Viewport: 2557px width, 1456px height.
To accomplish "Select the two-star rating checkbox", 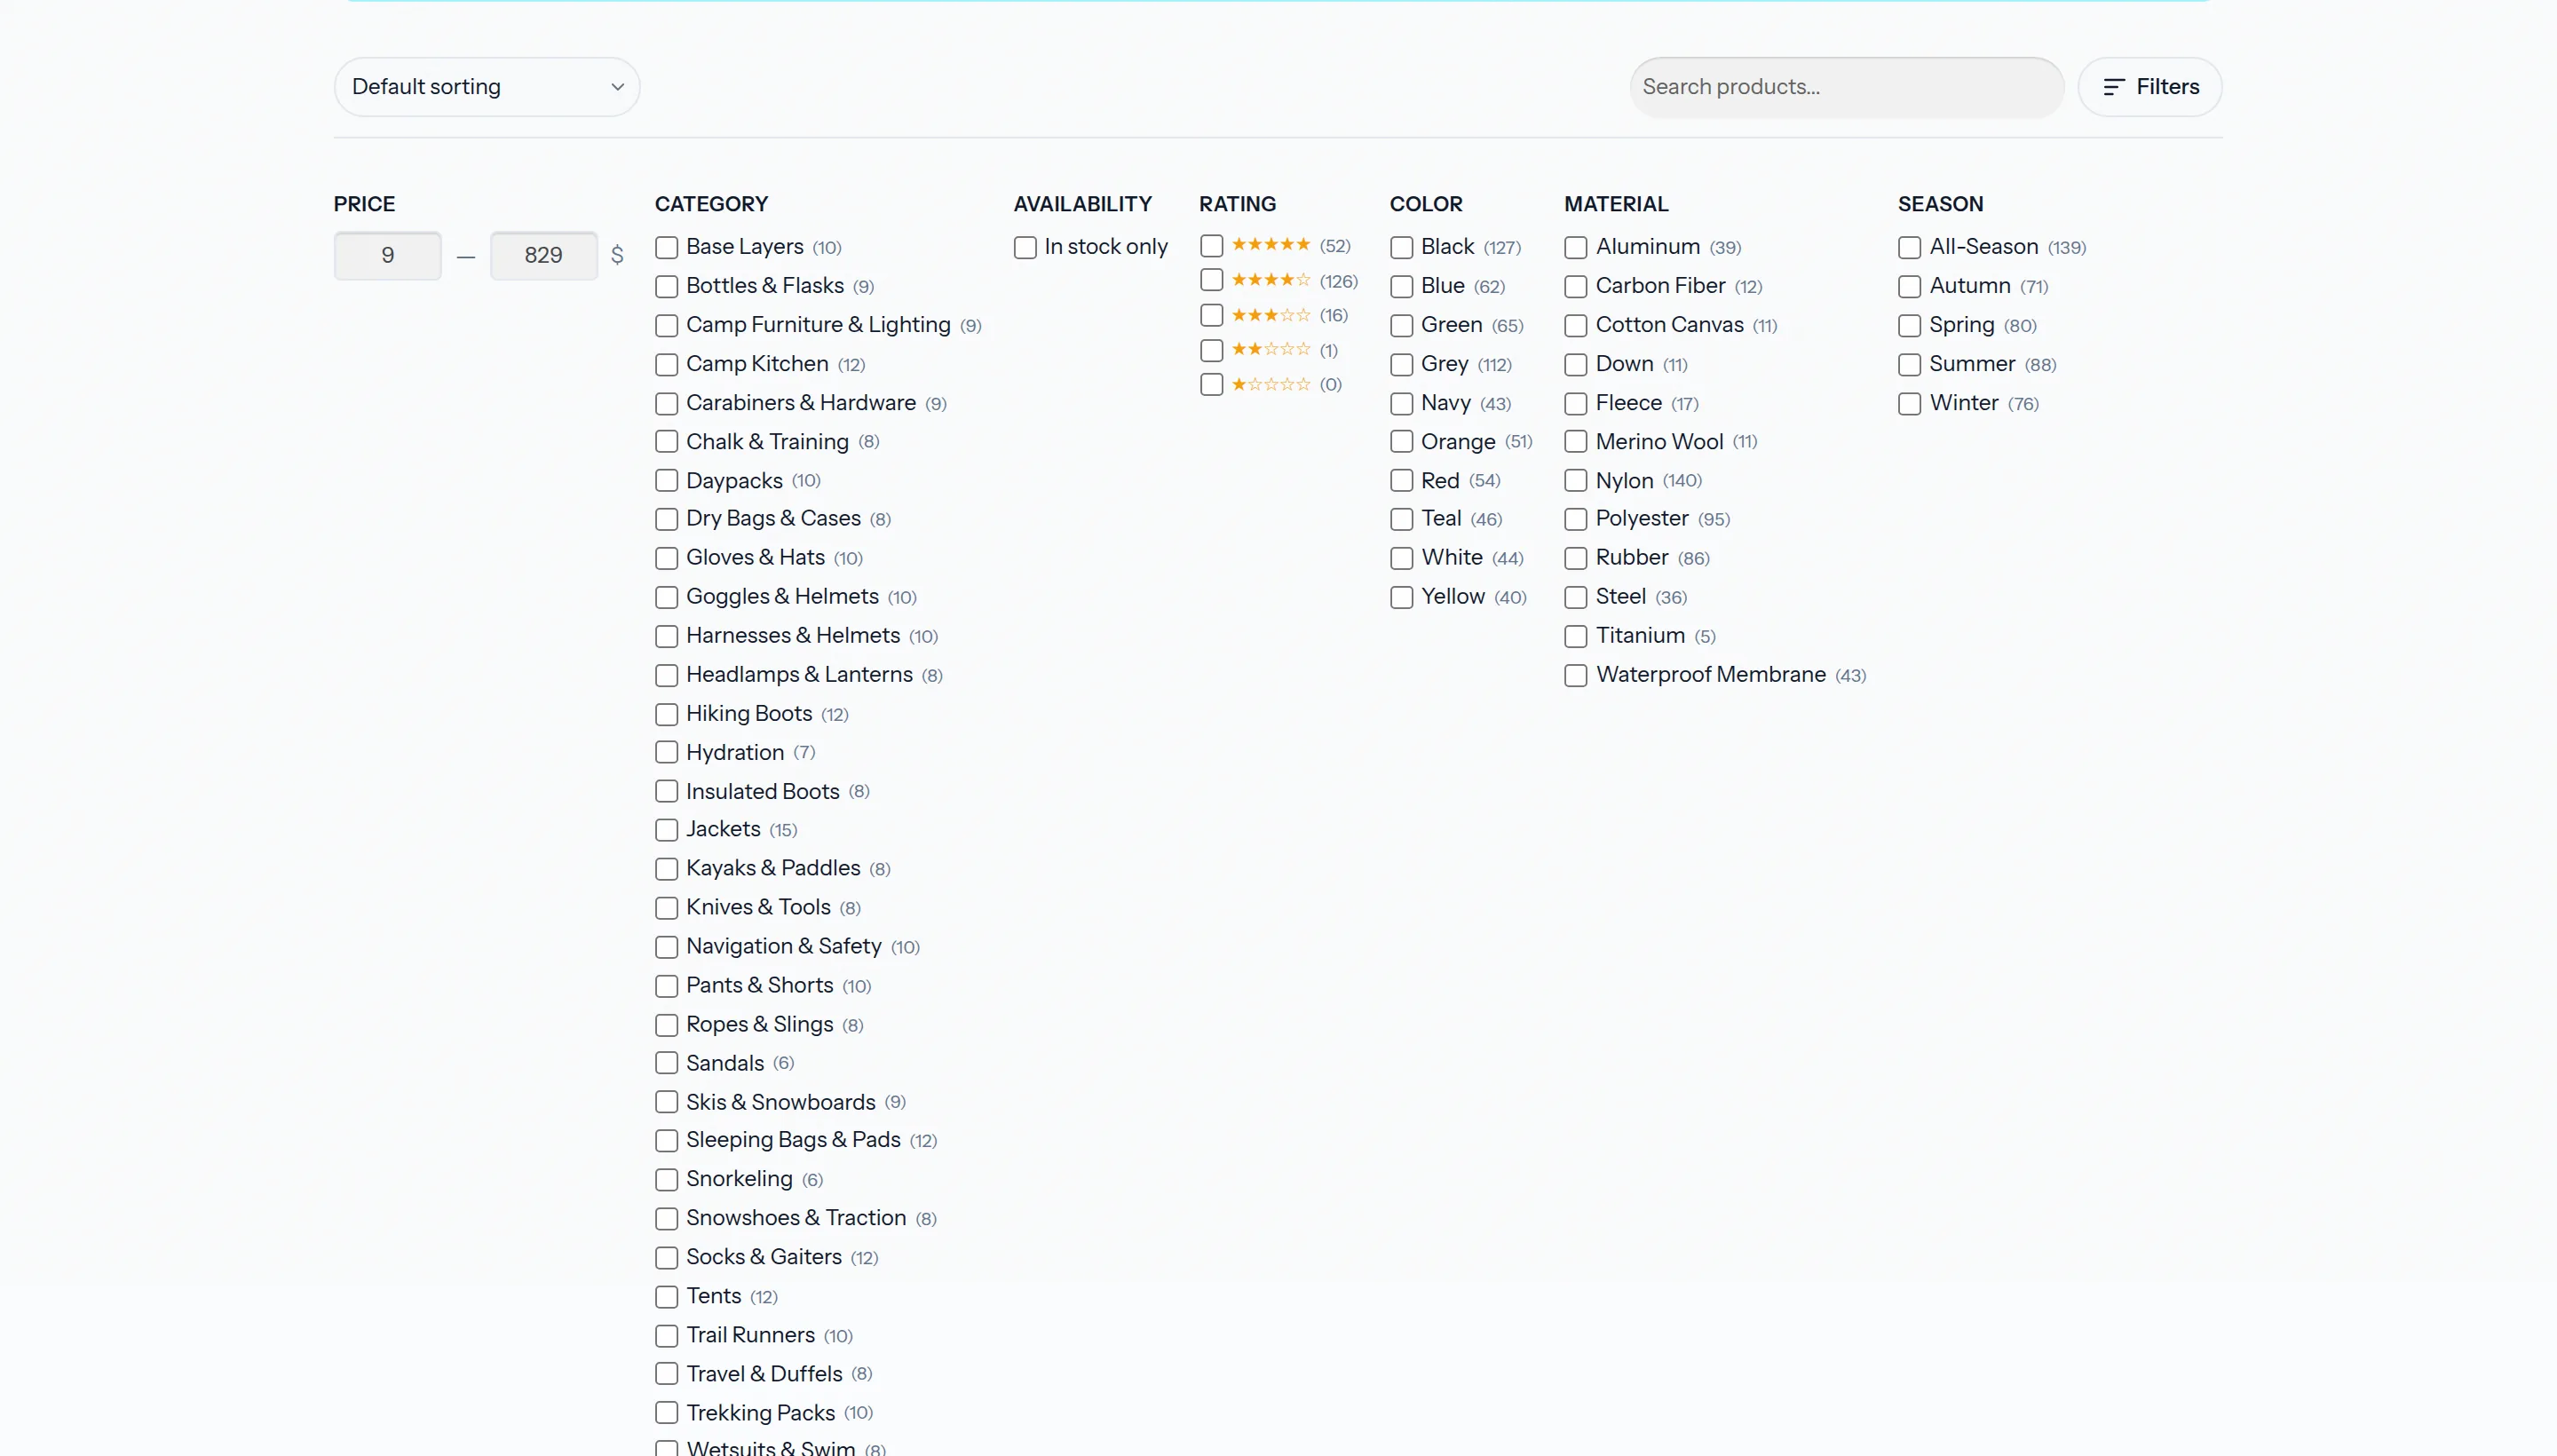I will pyautogui.click(x=1211, y=350).
